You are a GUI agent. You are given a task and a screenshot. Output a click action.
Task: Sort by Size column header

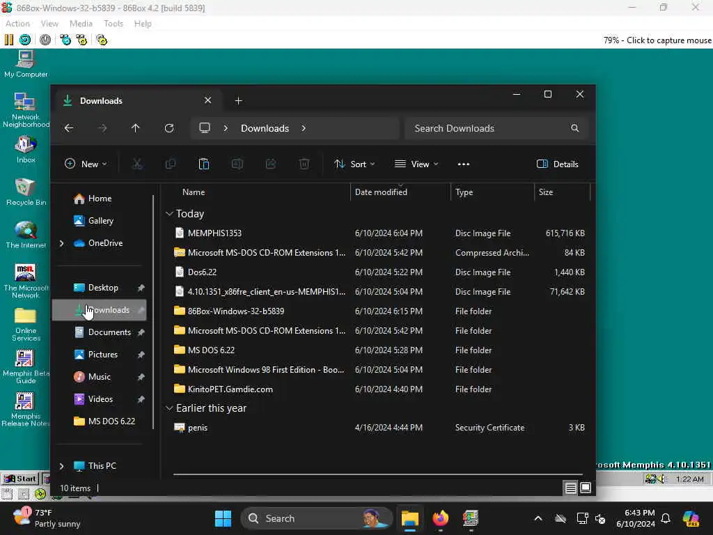(x=562, y=192)
